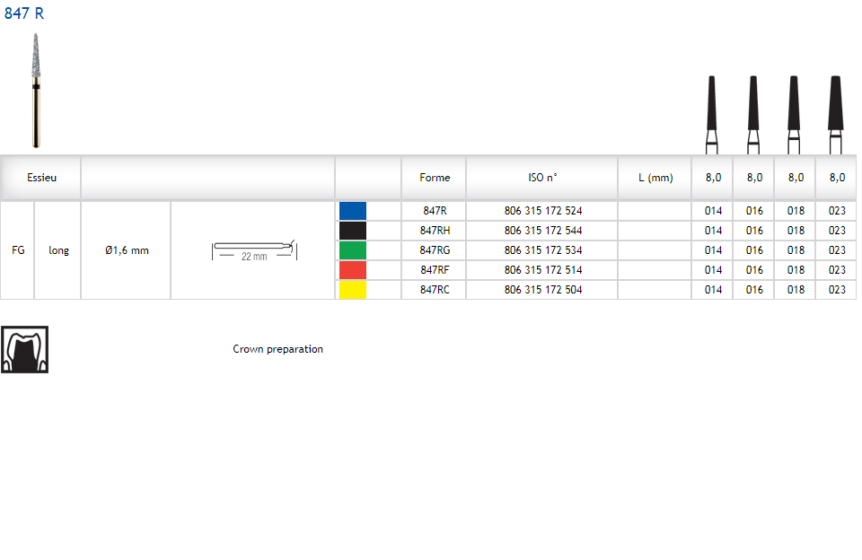This screenshot has width=862, height=560.
Task: Click the Forme column header
Action: tap(435, 178)
